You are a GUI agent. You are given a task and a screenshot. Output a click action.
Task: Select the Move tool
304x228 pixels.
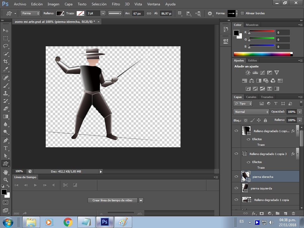pyautogui.click(x=6, y=31)
